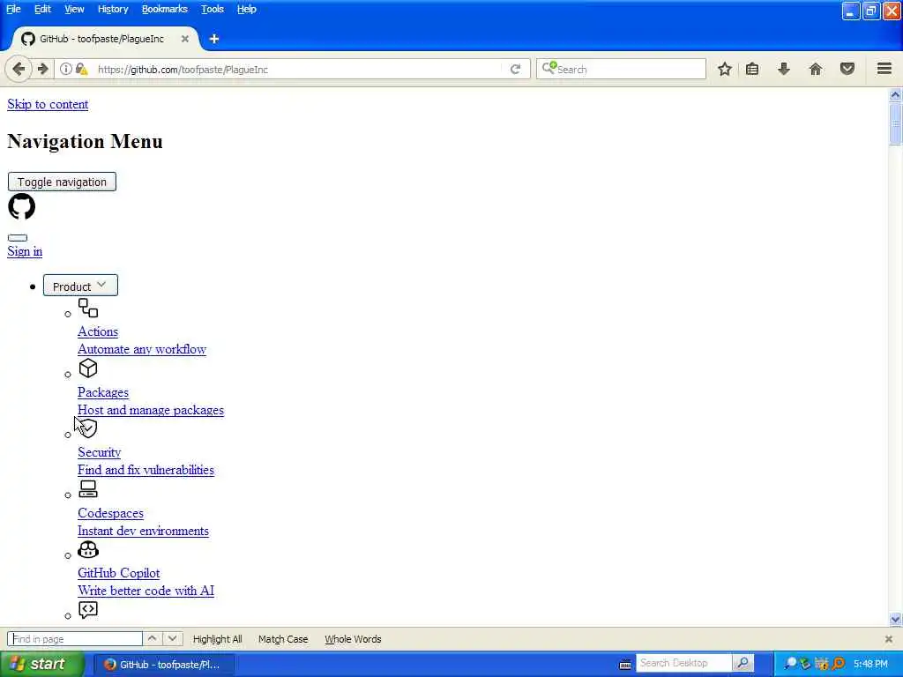This screenshot has width=903, height=677.
Task: Focus the Find in page field
Action: (x=75, y=639)
